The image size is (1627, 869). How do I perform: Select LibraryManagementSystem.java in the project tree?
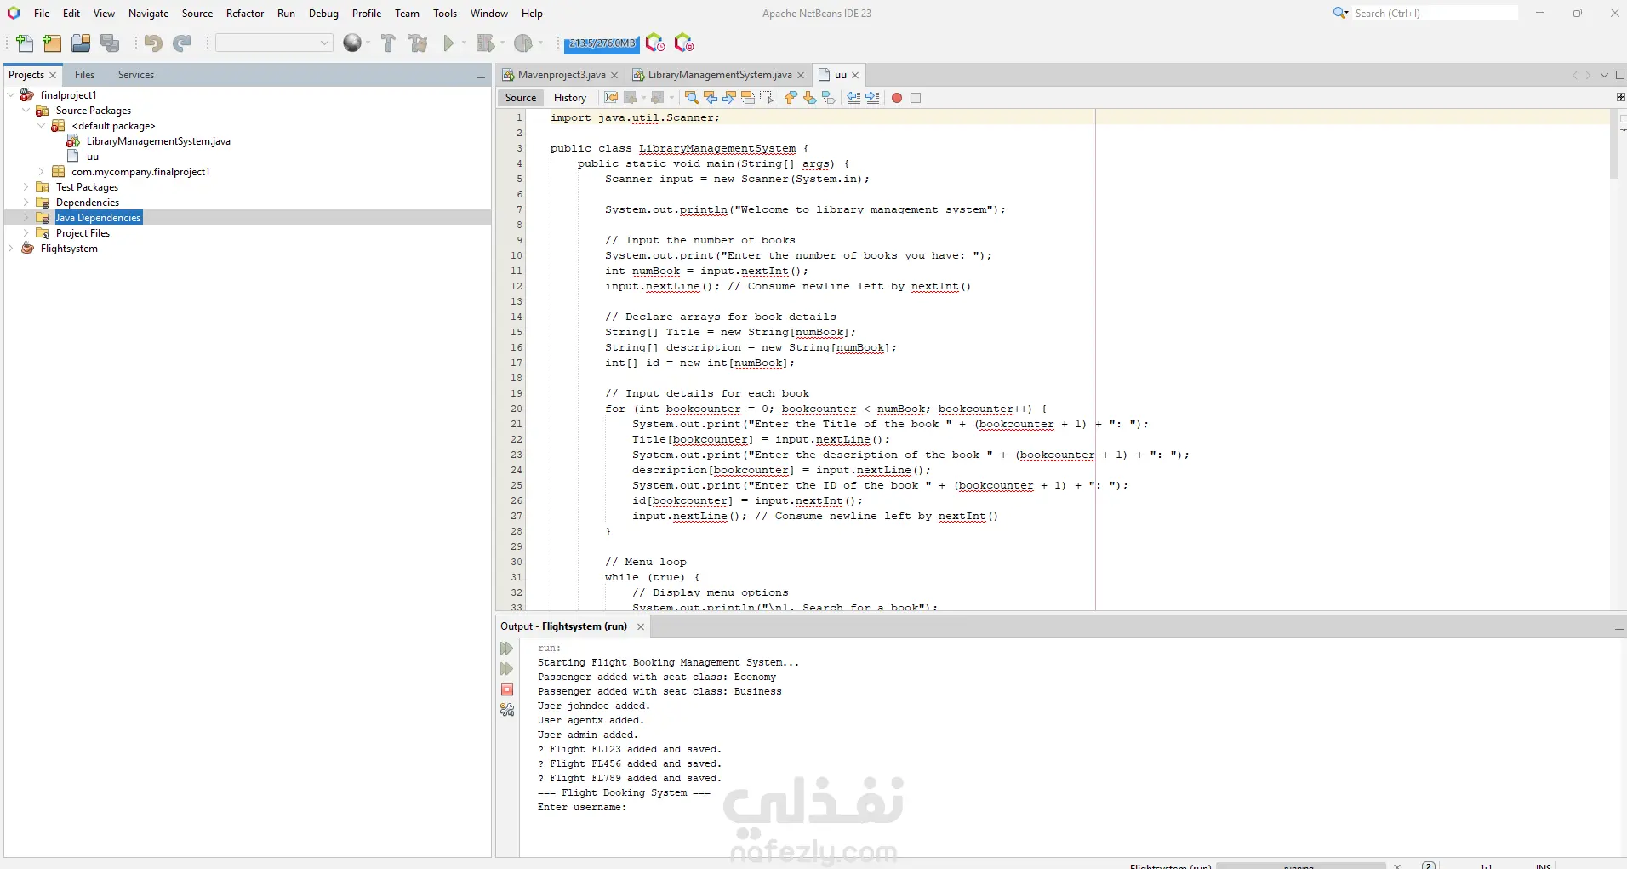158,141
